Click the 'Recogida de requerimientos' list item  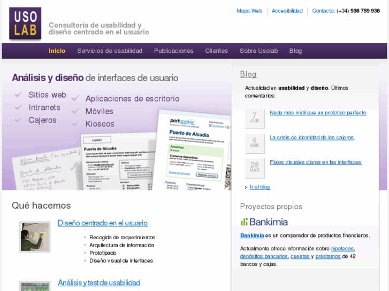(x=123, y=238)
